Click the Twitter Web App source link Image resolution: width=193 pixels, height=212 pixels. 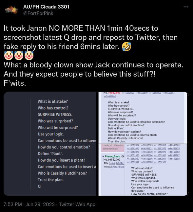tap(77, 204)
